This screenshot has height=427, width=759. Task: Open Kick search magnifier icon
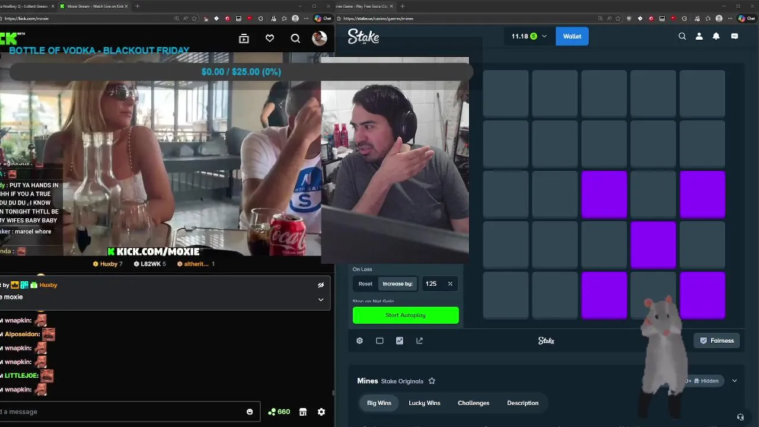[x=295, y=39]
